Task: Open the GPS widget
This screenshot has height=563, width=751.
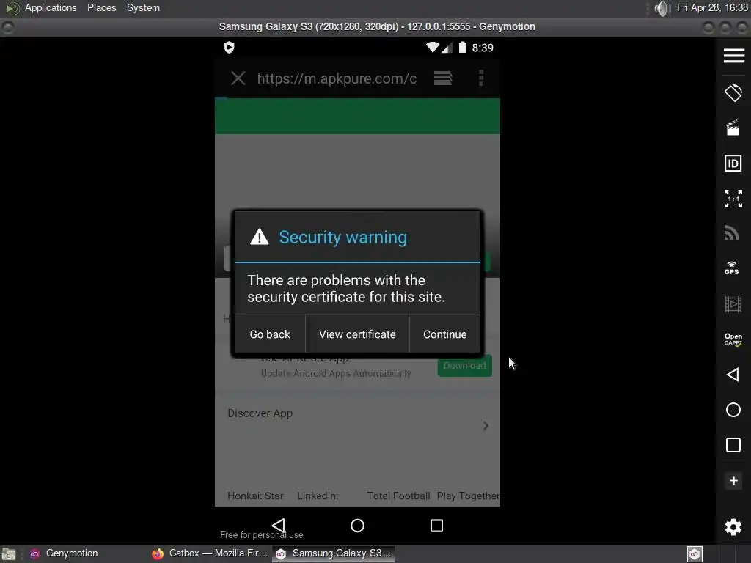Action: coord(731,268)
